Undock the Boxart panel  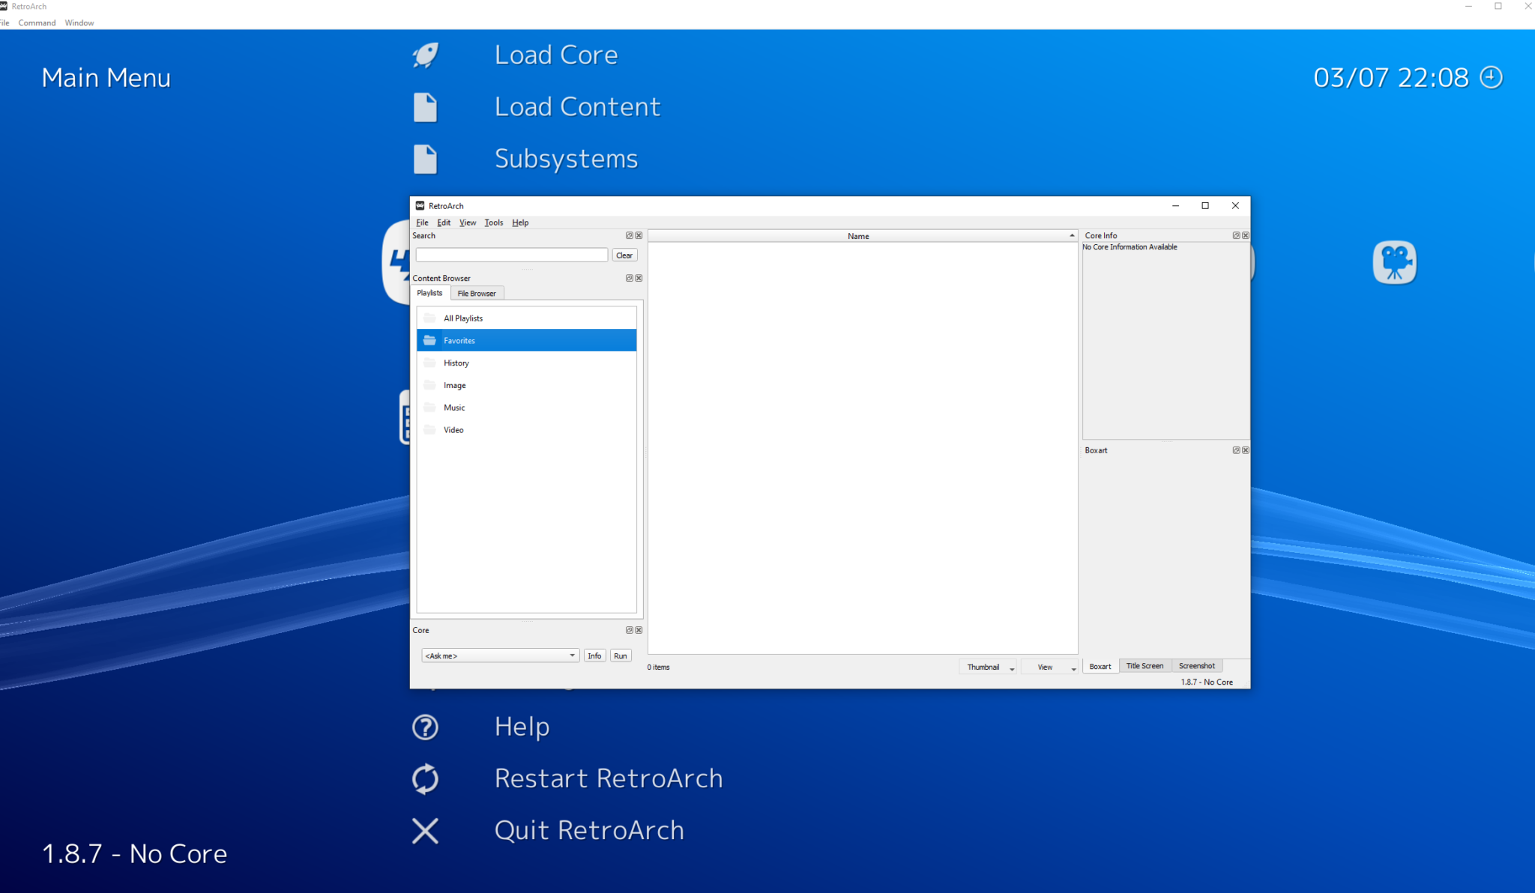pos(1236,450)
